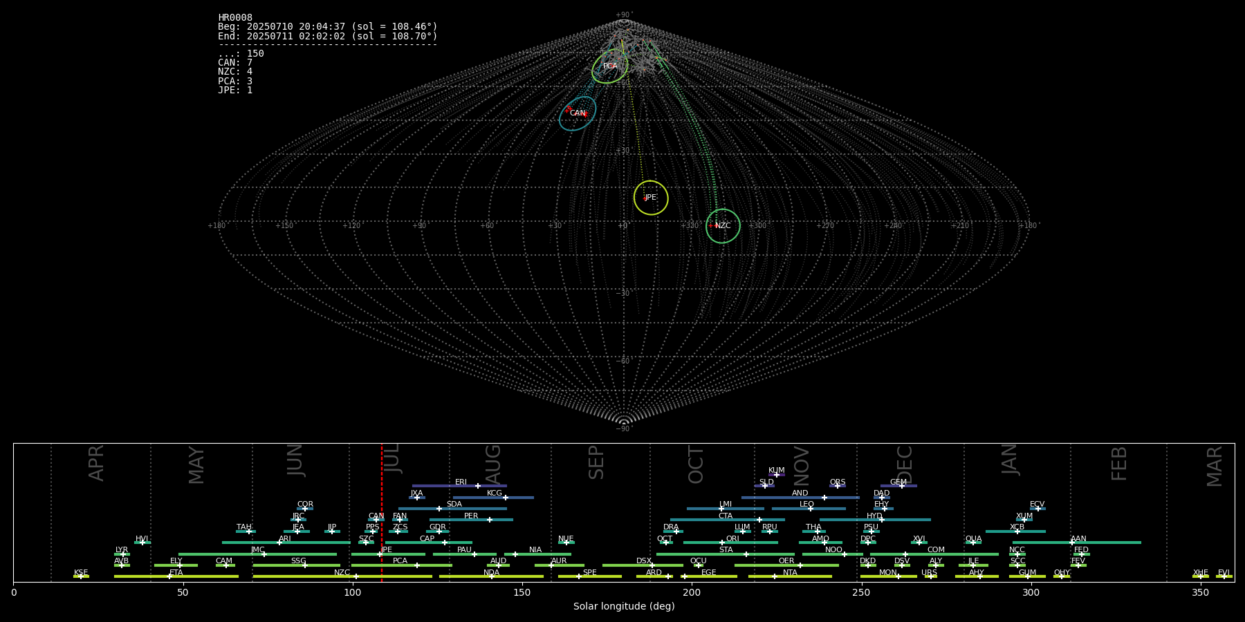
Task: Click the NDA shower label in timeline
Action: [x=492, y=573]
